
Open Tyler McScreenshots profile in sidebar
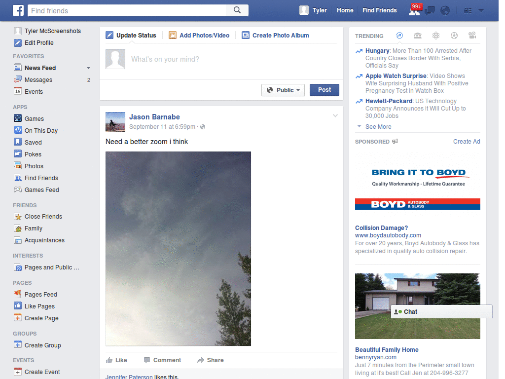[x=53, y=31]
